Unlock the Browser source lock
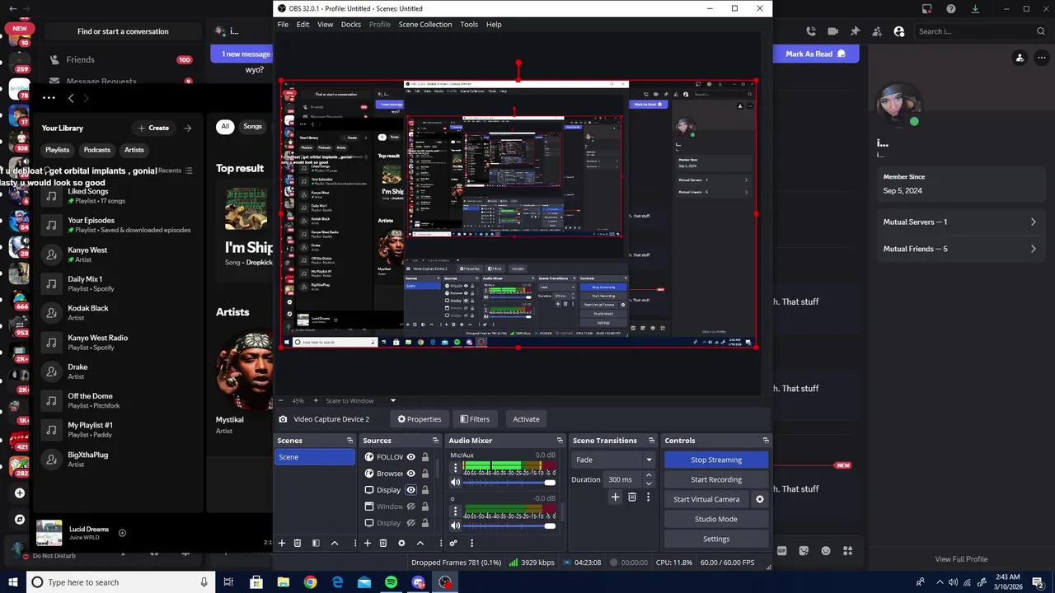This screenshot has height=593, width=1055. (x=424, y=474)
